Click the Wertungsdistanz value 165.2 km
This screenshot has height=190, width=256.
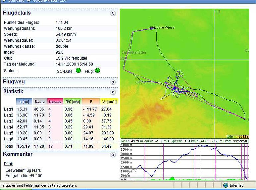point(64,28)
